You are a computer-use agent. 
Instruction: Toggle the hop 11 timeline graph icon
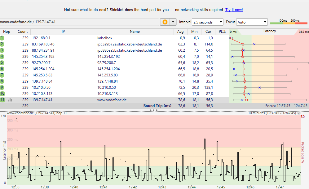10,100
